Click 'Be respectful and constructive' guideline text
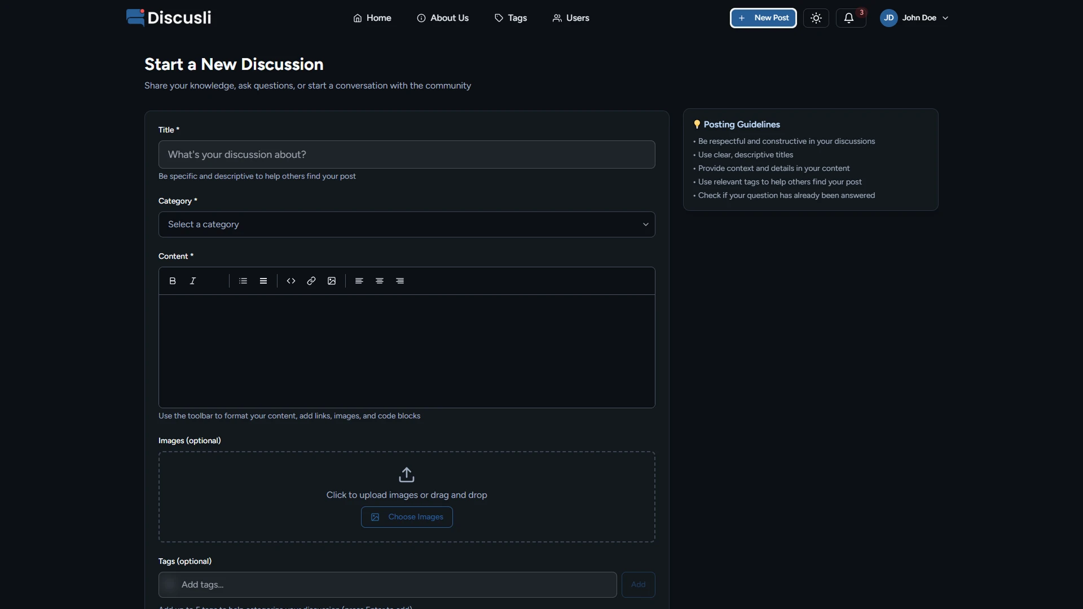Viewport: 1083px width, 609px height. [x=787, y=142]
